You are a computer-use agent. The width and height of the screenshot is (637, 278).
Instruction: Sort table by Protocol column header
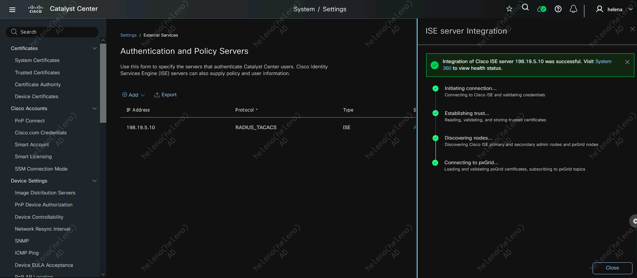coord(245,110)
